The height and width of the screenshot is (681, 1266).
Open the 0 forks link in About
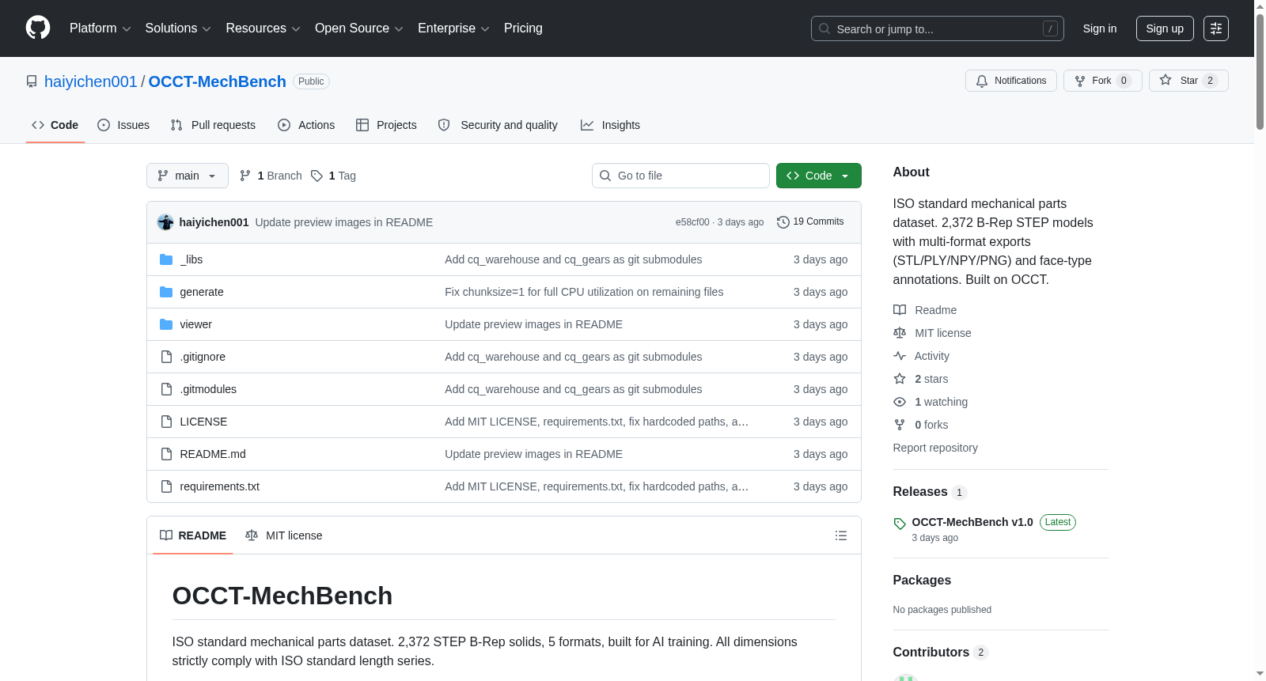pyautogui.click(x=931, y=425)
